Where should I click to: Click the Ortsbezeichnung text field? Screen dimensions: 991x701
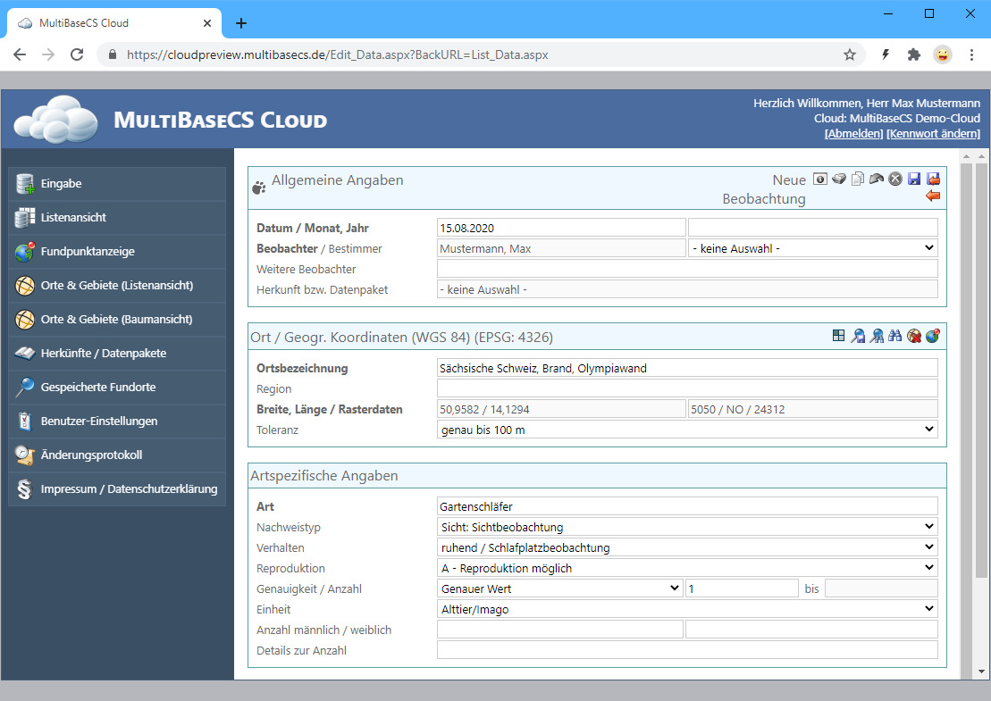coord(687,368)
